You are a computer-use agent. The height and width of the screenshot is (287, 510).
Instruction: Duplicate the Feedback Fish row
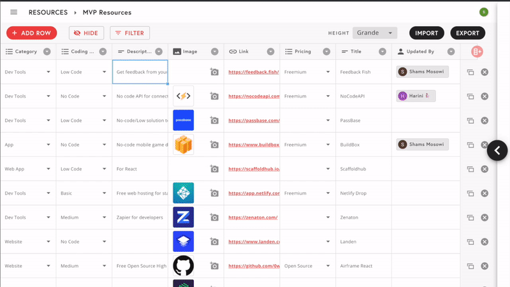pyautogui.click(x=470, y=72)
